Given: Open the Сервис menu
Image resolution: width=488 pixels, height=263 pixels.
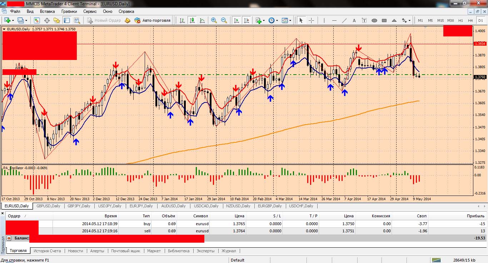Looking at the screenshot, I should point(90,11).
